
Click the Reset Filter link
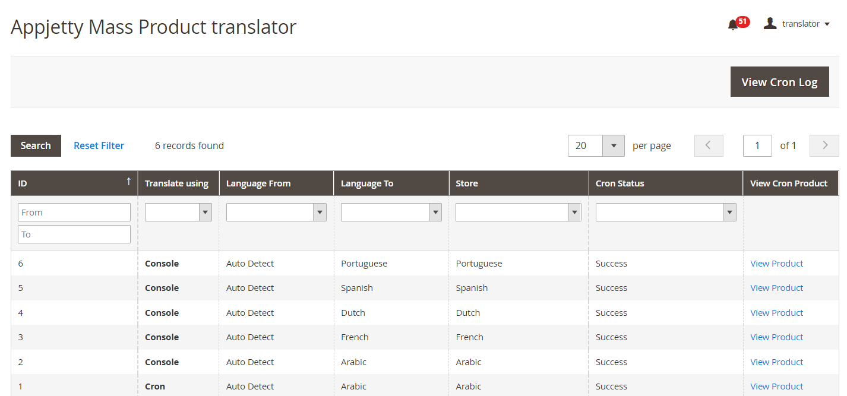99,145
